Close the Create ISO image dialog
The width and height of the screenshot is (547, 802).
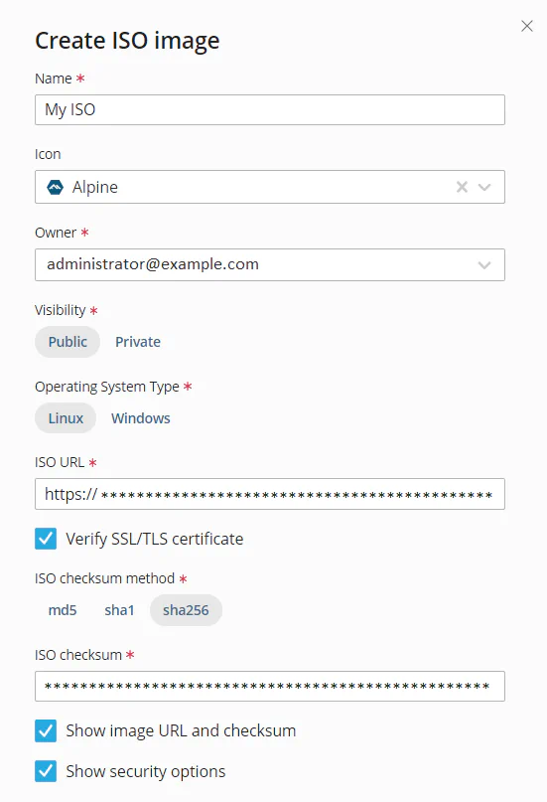pyautogui.click(x=527, y=26)
